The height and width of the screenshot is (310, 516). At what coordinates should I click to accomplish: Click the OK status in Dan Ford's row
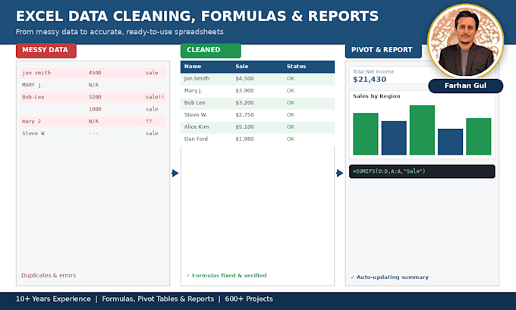[290, 139]
